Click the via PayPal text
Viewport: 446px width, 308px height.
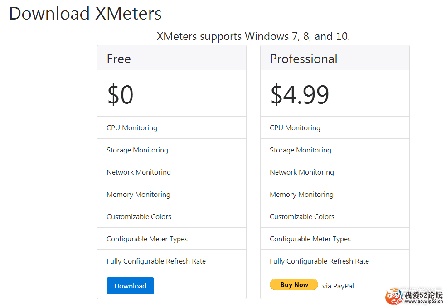pyautogui.click(x=338, y=286)
